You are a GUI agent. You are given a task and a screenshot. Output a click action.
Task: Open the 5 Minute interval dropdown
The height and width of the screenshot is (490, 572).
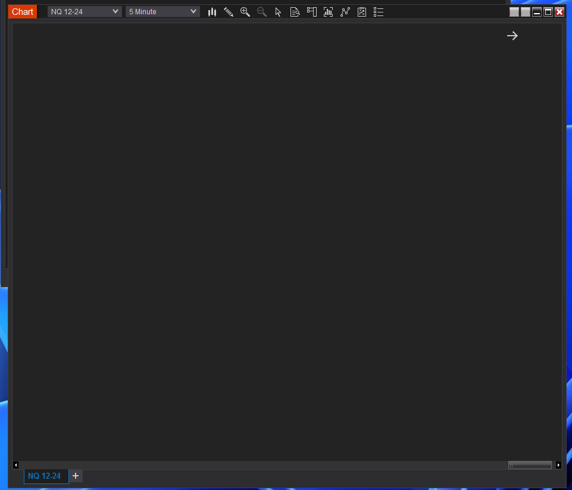(x=162, y=12)
